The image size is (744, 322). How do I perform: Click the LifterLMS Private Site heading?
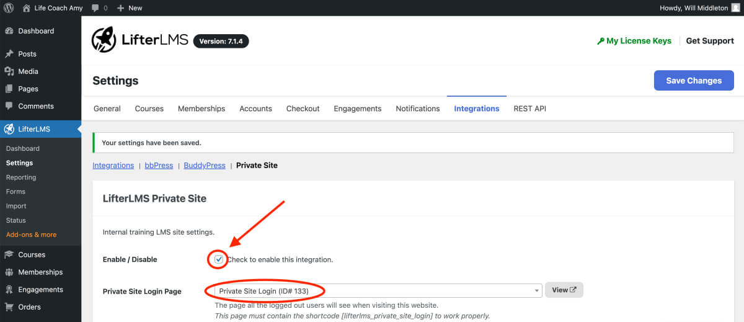(x=154, y=199)
